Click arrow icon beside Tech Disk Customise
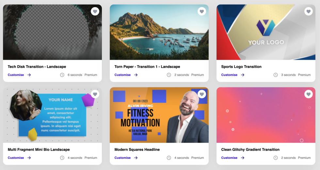 [x=29, y=75]
